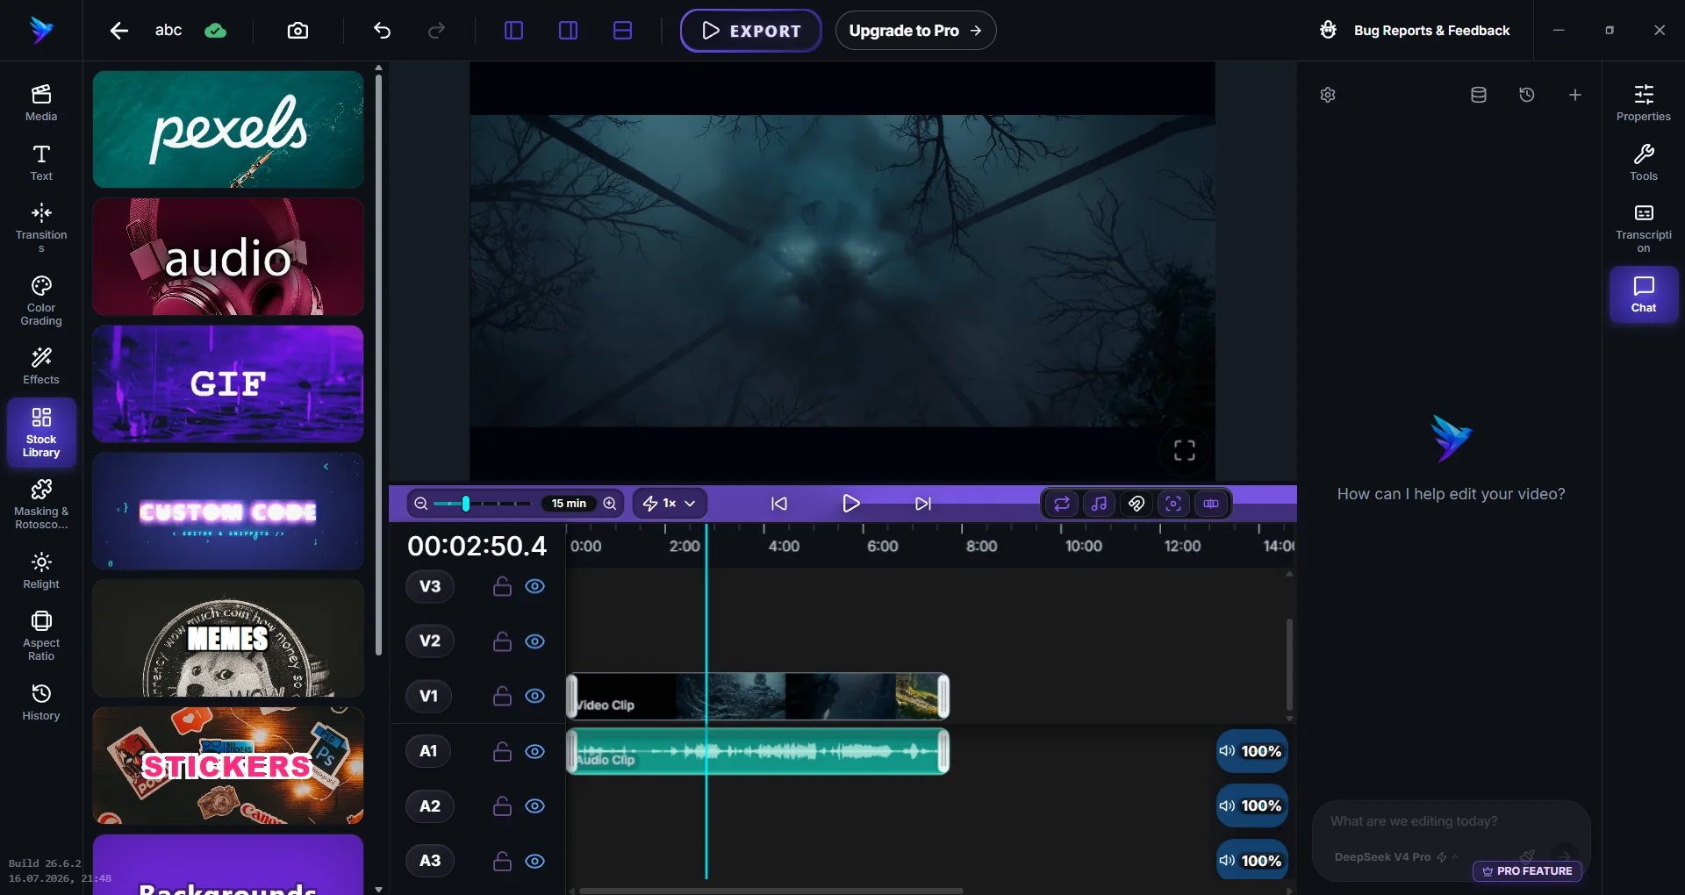Toggle the music note audio option

click(x=1099, y=504)
